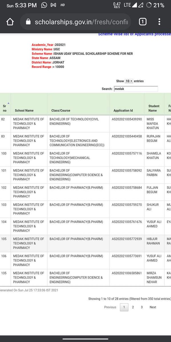Screen dimensions: 171x342
Task: Open the tab switcher showing 1 tab
Action: click(142, 22)
